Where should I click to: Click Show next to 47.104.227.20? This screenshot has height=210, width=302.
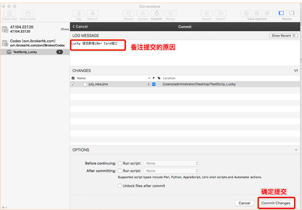coord(65,29)
